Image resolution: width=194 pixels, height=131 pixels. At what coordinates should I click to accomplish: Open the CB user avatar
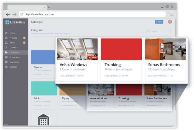coord(170,22)
